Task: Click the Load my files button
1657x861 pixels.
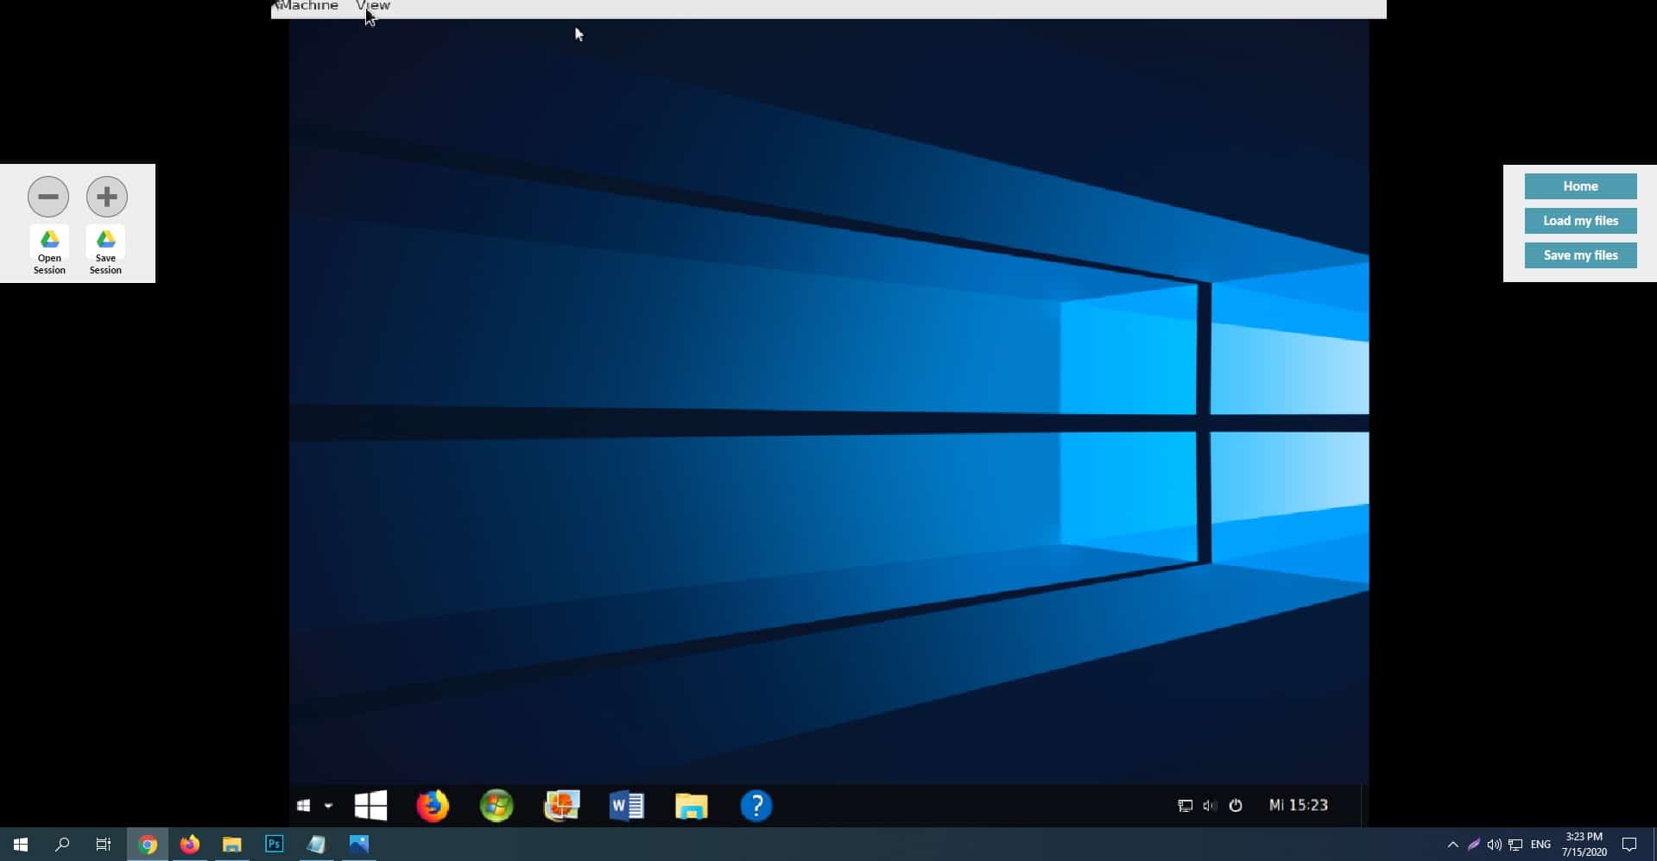Action: tap(1580, 221)
